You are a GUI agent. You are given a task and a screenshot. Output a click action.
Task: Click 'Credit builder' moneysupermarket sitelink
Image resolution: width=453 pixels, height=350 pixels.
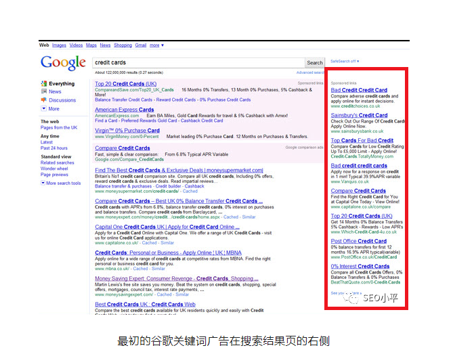pos(168,186)
